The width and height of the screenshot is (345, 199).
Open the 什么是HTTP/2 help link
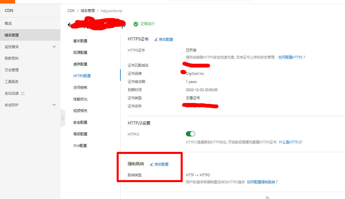290,142
